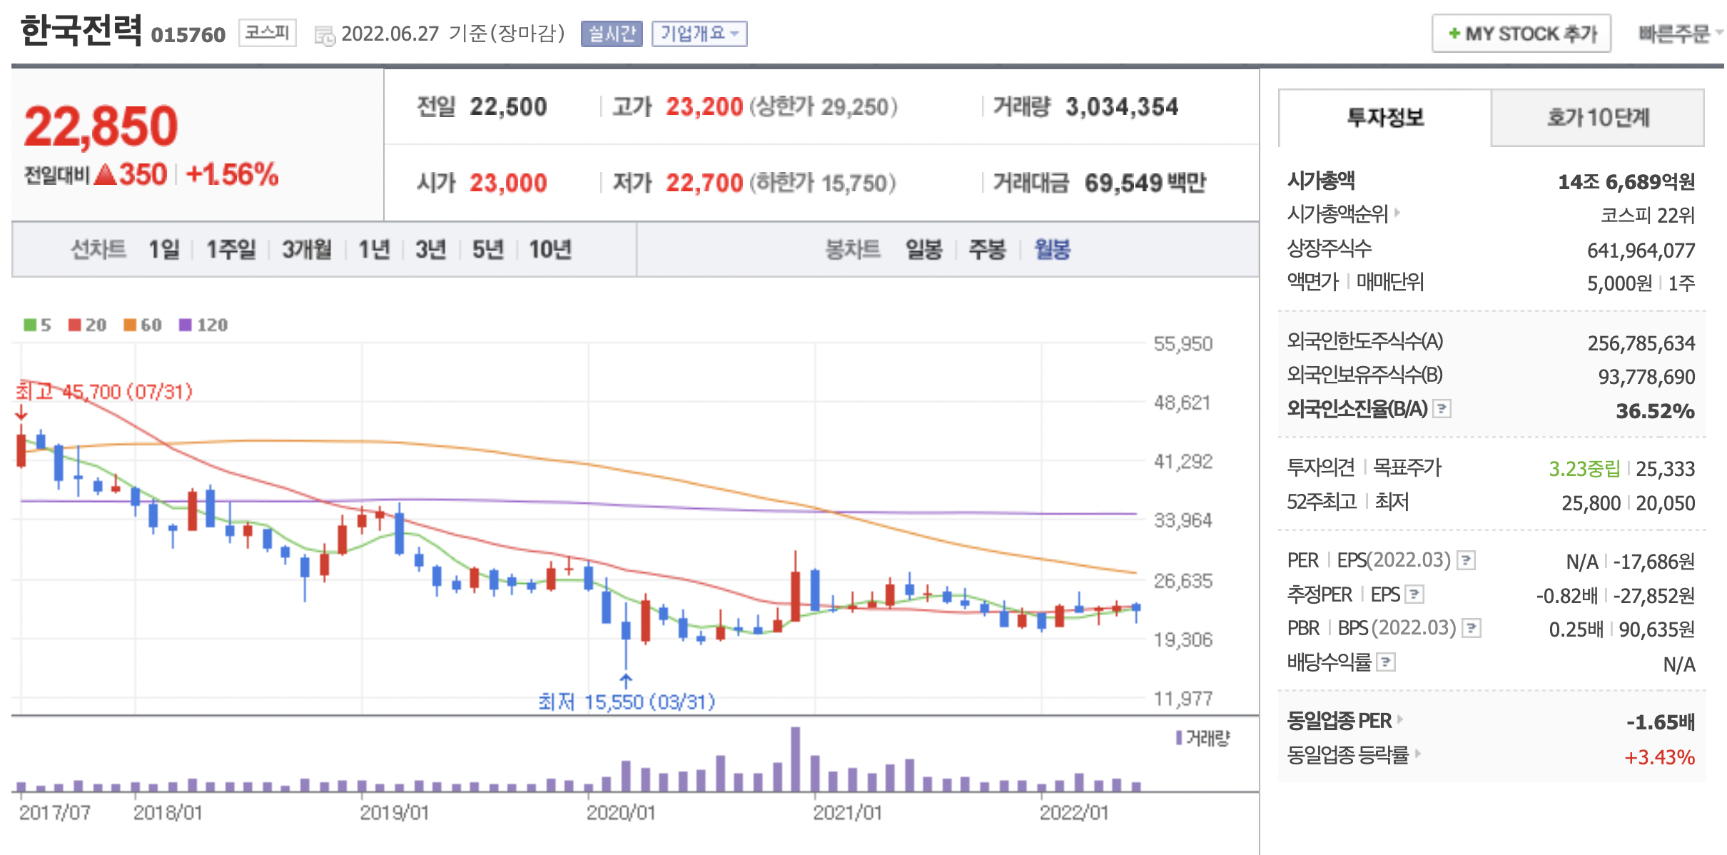
Task: Click the 한국전력 stock name heading
Action: click(x=81, y=31)
